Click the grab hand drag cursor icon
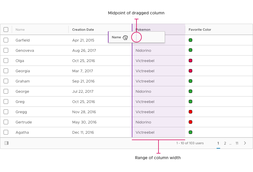The width and height of the screenshot is (253, 172). point(125,37)
